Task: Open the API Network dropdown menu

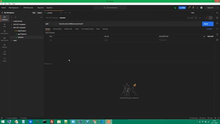Action: coord(29,8)
